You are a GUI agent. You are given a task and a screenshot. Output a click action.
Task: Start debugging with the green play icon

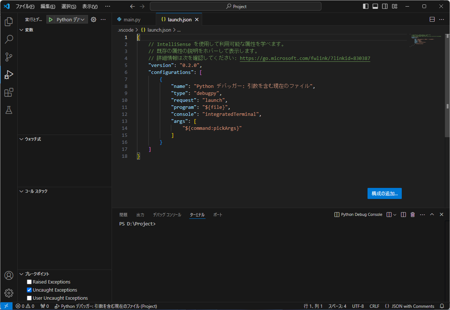click(50, 19)
